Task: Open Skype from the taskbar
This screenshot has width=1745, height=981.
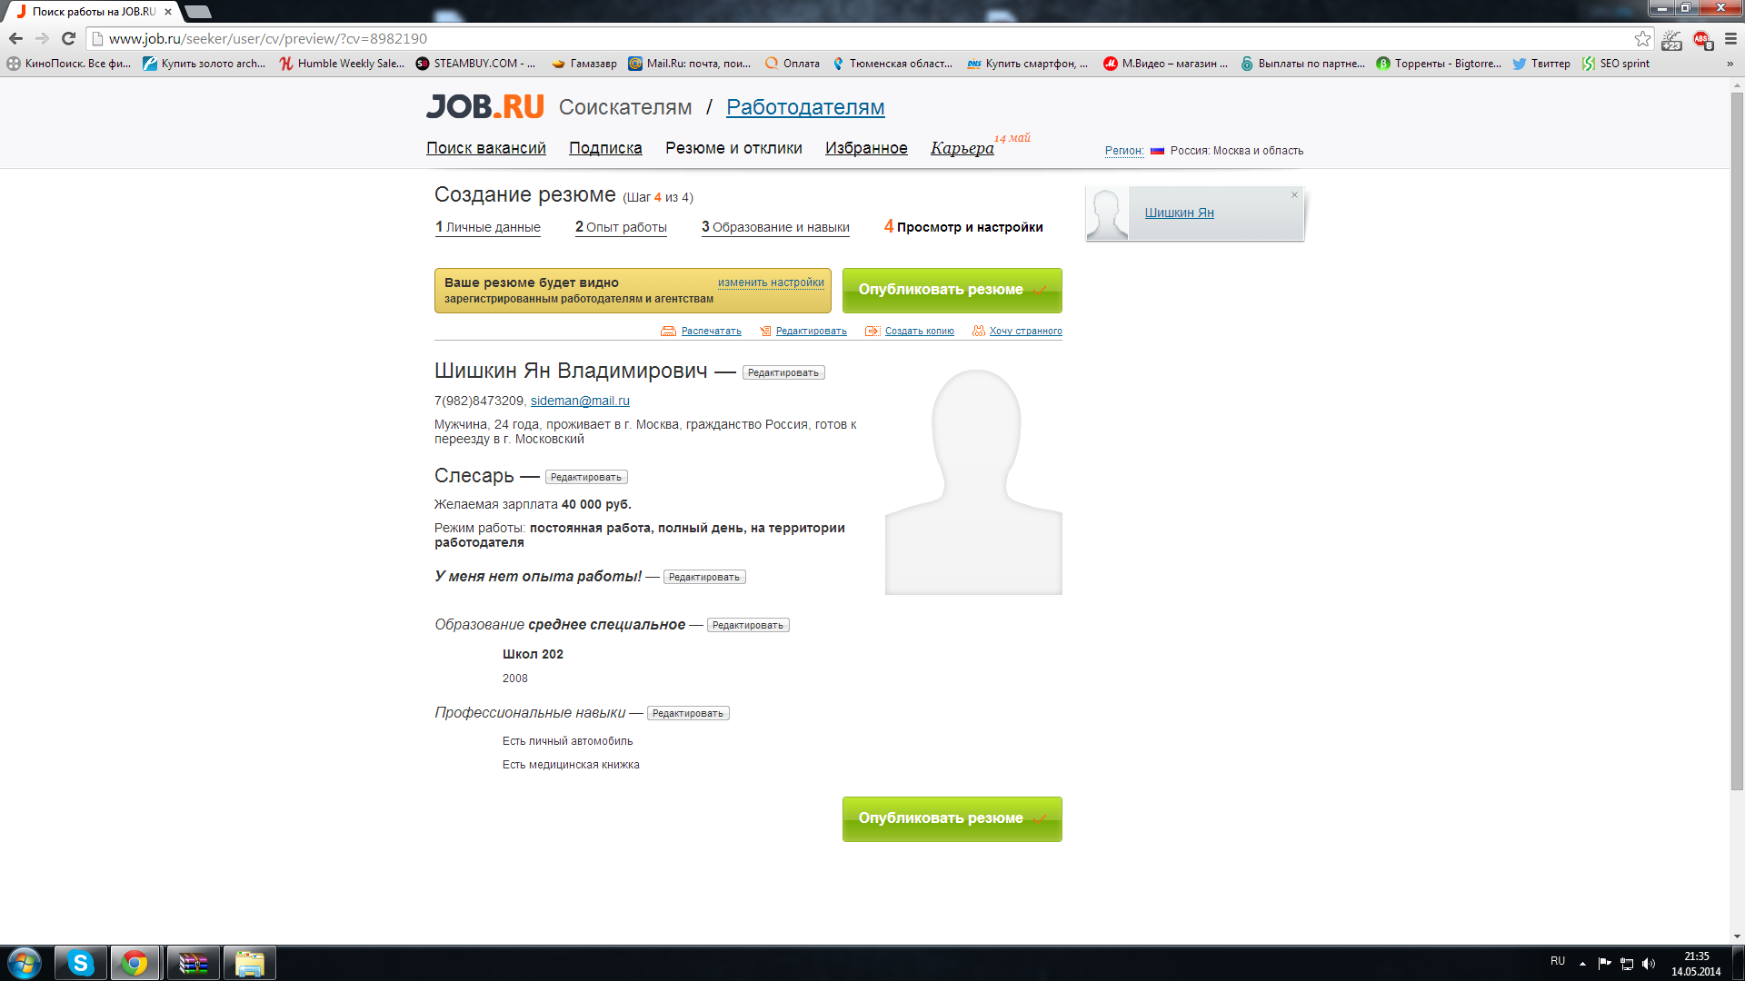Action: point(81,963)
